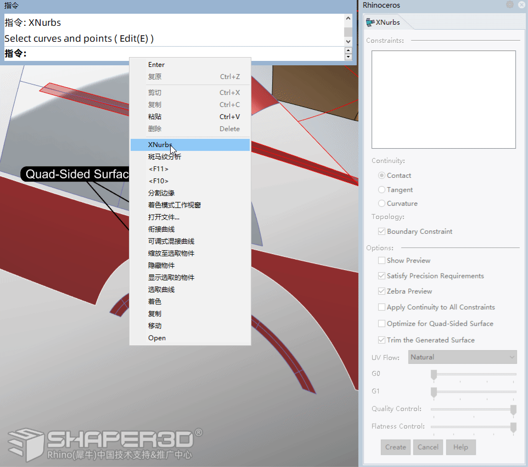The height and width of the screenshot is (467, 528).
Task: Click command prompt stepper up arrow
Action: (x=348, y=50)
